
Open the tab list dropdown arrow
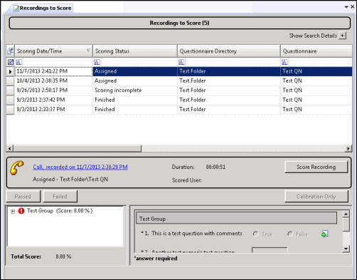click(346, 7)
